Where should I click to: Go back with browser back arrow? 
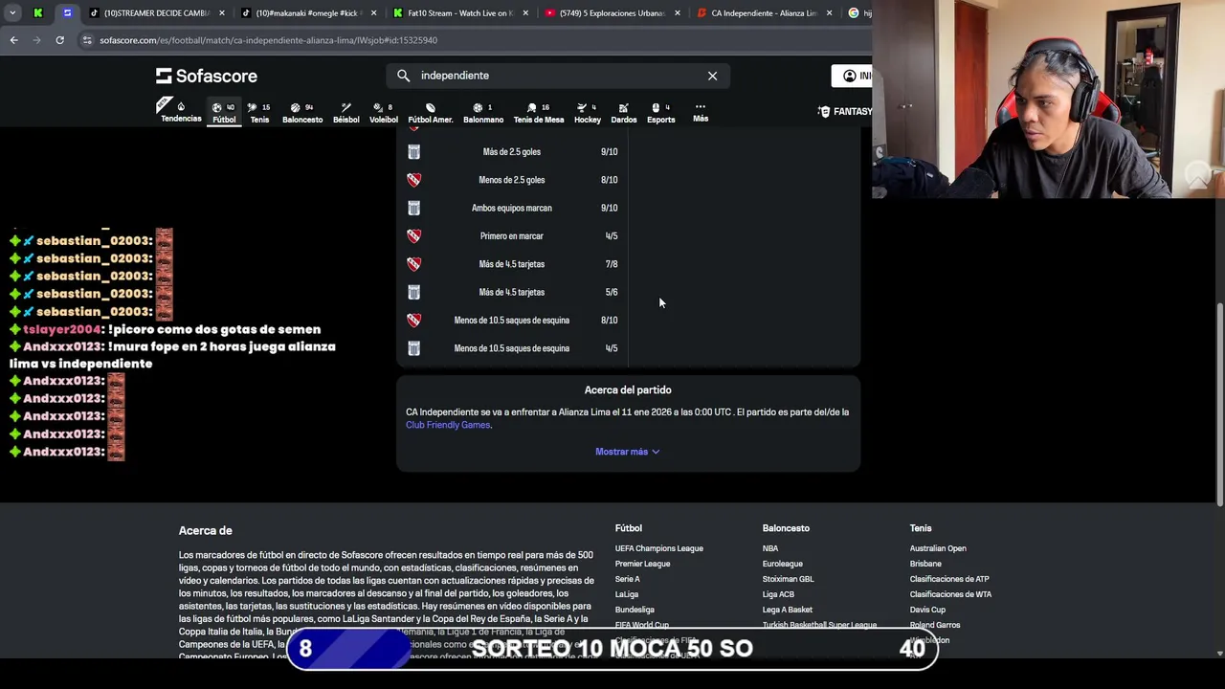tap(13, 40)
